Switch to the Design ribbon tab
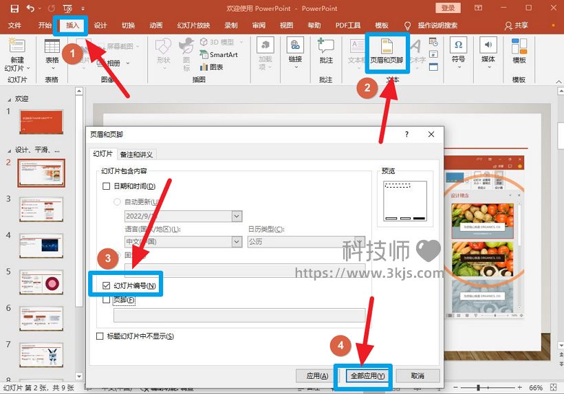564x394 pixels. pos(100,25)
